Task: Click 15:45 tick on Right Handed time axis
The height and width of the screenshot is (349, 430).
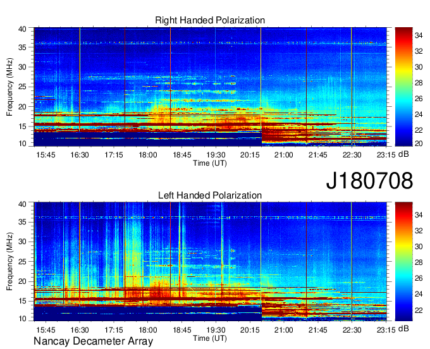Action: click(x=46, y=155)
